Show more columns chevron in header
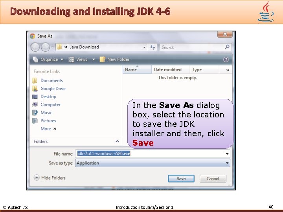The image size is (283, 212). 228,70
